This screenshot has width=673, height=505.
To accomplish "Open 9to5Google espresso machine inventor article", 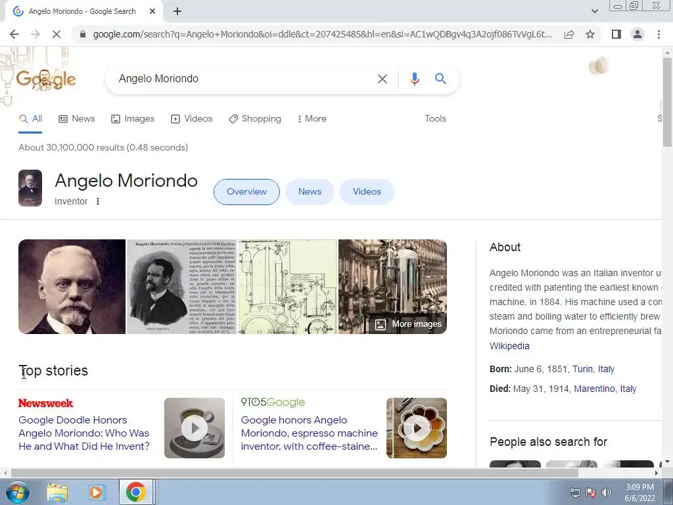I will point(310,433).
